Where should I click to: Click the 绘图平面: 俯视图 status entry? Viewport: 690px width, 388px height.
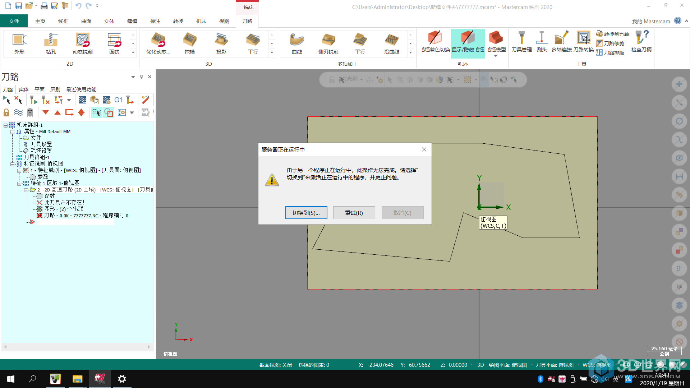pos(508,365)
